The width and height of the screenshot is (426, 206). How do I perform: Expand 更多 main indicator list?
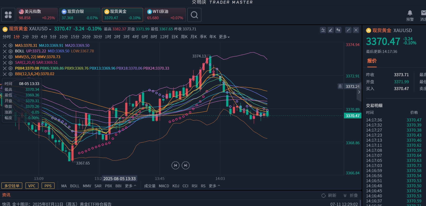pos(131,186)
